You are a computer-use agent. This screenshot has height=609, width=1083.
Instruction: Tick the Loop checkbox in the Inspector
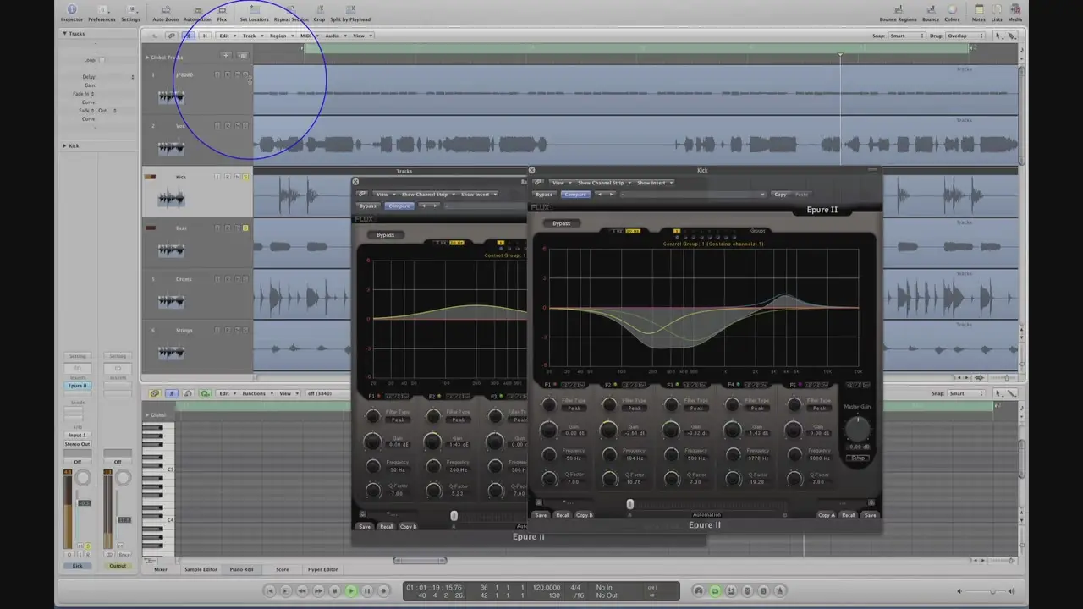(102, 60)
